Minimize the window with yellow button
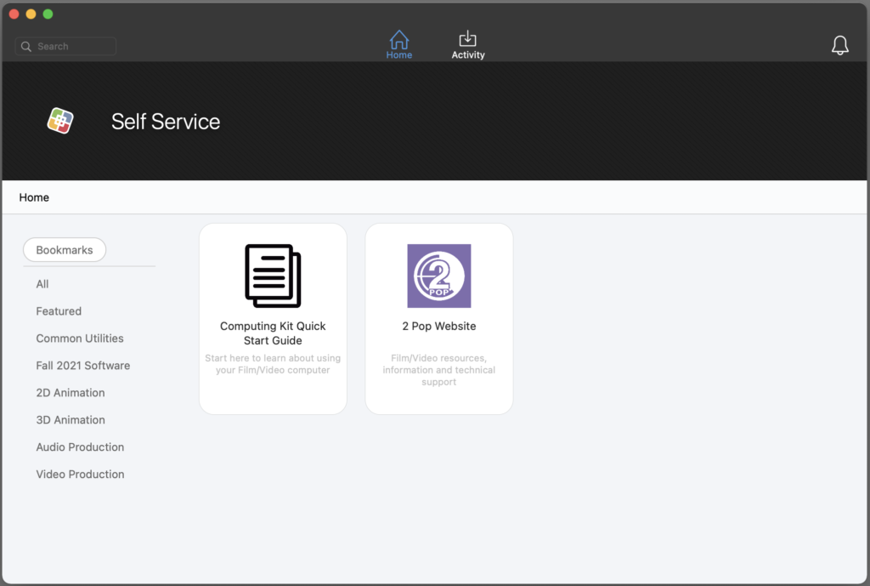This screenshot has height=586, width=870. (x=31, y=14)
